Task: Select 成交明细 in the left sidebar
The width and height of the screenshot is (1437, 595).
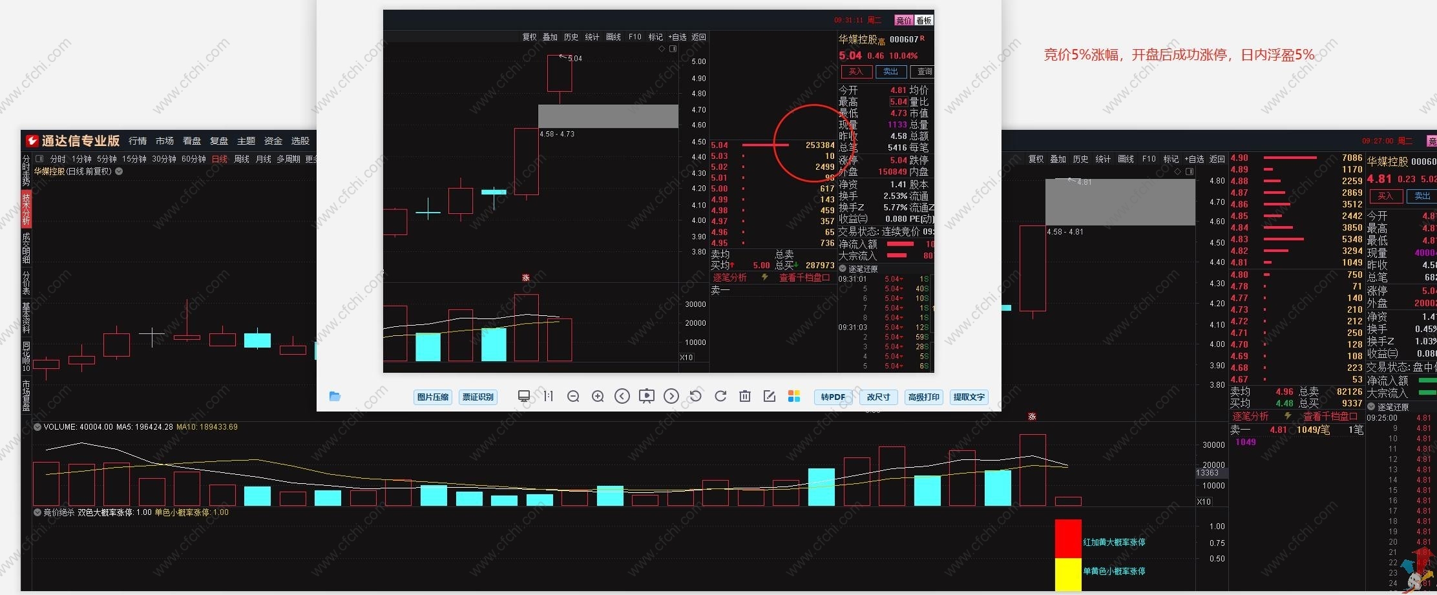Action: (26, 248)
